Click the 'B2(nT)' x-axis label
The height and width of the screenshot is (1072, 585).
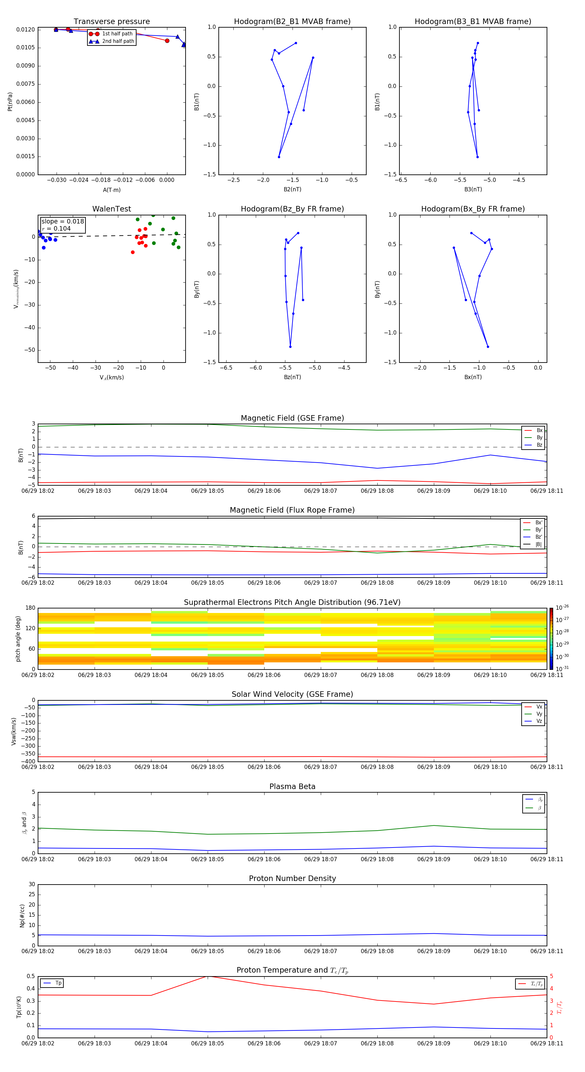tap(292, 189)
